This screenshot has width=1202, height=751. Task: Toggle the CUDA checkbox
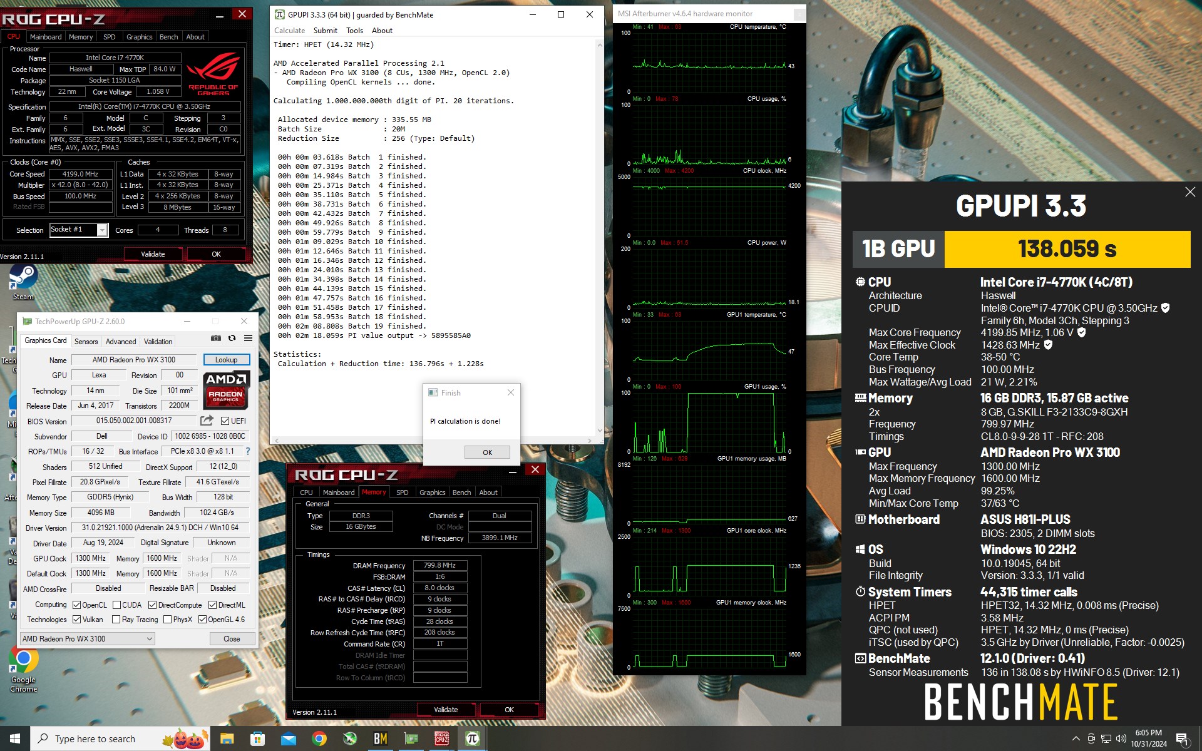click(x=116, y=605)
